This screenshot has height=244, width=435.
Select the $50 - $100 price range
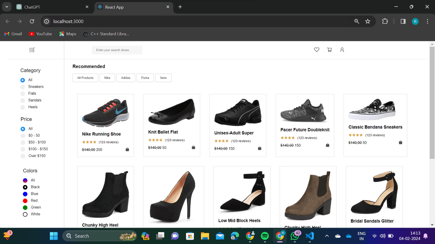(x=23, y=142)
